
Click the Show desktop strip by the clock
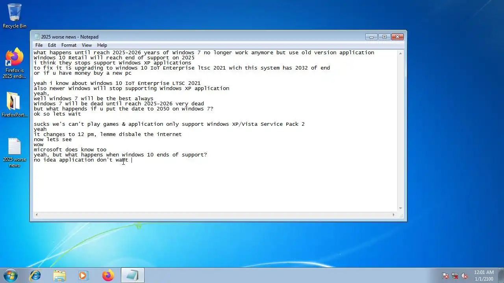tap(501, 275)
